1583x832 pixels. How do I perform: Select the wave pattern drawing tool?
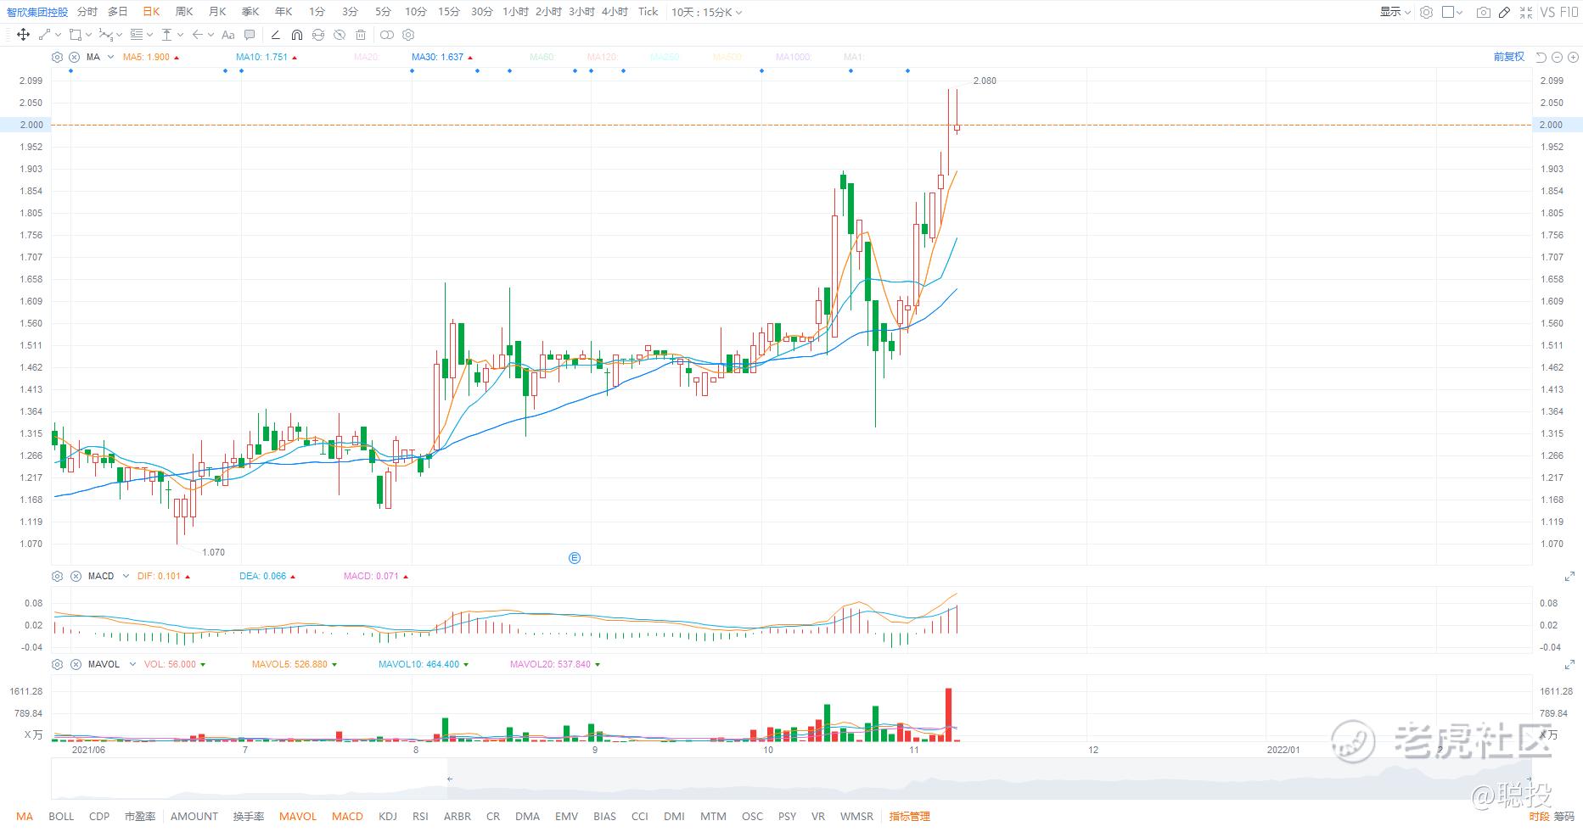(105, 35)
